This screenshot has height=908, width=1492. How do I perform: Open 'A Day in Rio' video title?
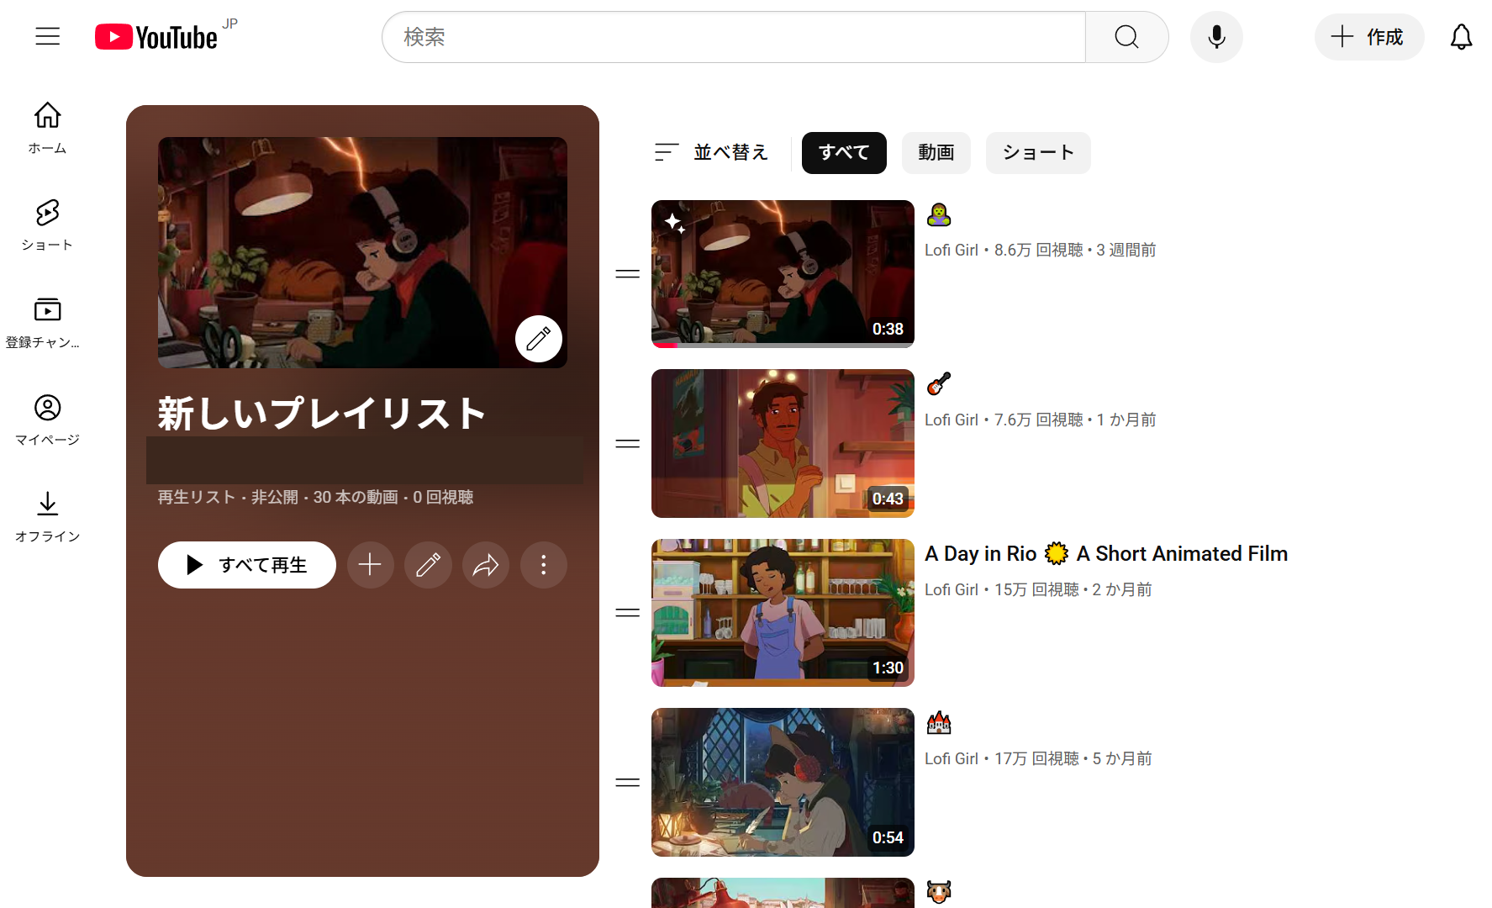coord(1105,554)
